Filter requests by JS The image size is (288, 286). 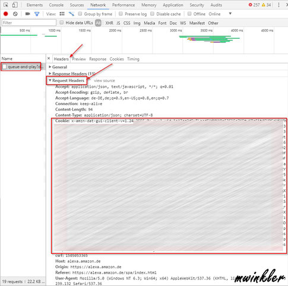click(118, 23)
